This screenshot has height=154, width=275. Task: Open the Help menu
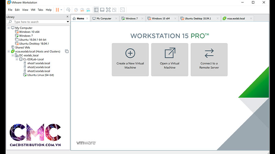48,10
